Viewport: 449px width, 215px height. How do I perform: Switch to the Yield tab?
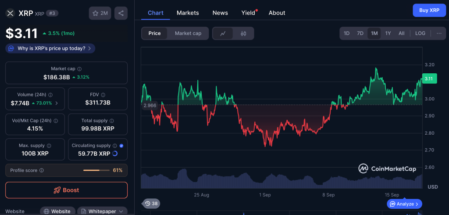(248, 13)
